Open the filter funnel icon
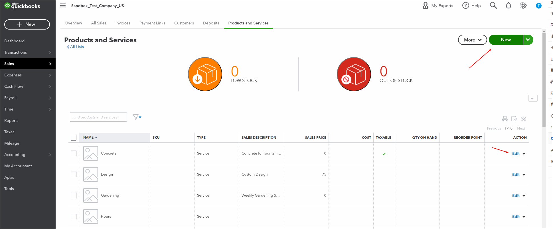The image size is (553, 229). pos(137,117)
